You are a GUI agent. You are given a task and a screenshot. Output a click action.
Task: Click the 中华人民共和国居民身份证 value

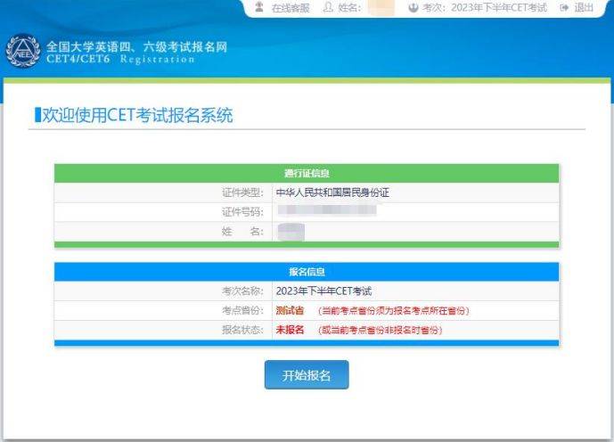tap(332, 192)
